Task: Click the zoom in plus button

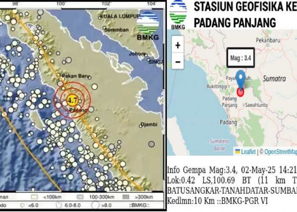Action: point(177,45)
